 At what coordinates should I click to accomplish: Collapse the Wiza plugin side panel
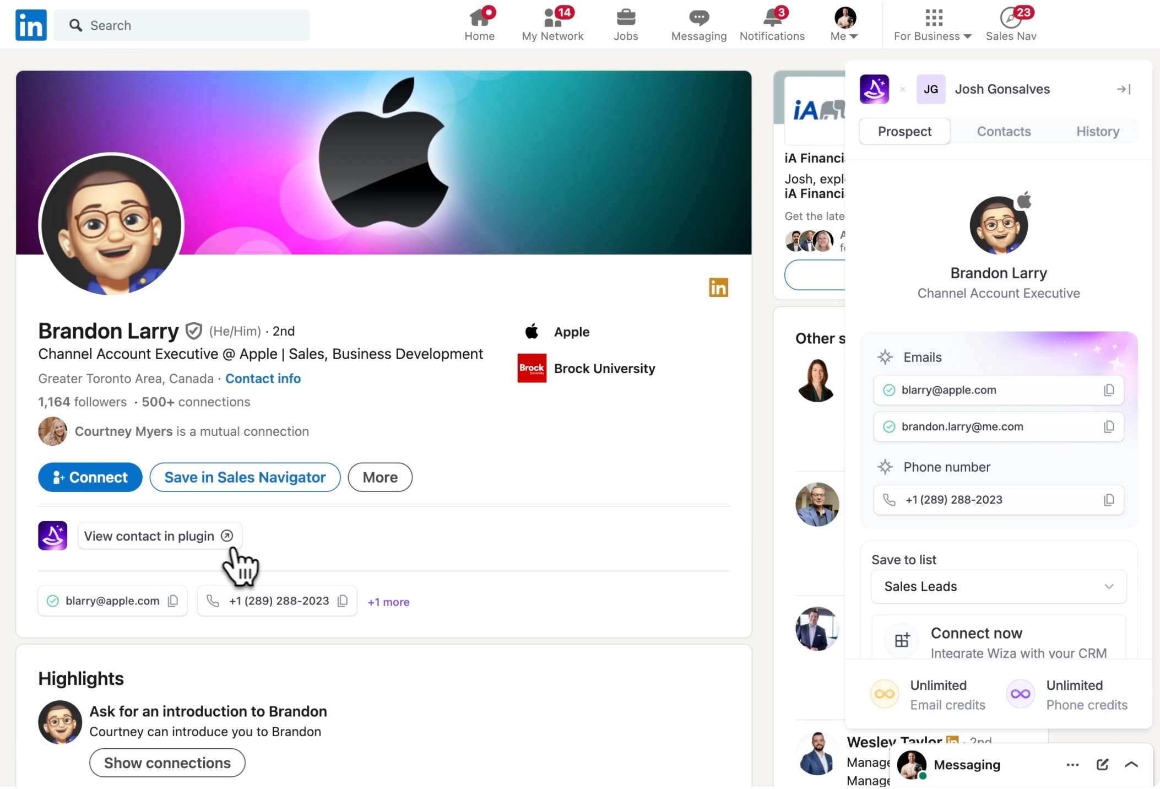click(x=1124, y=89)
